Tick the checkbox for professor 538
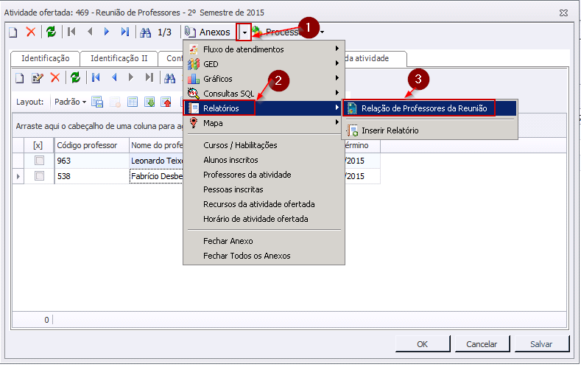581x367 pixels. [39, 176]
